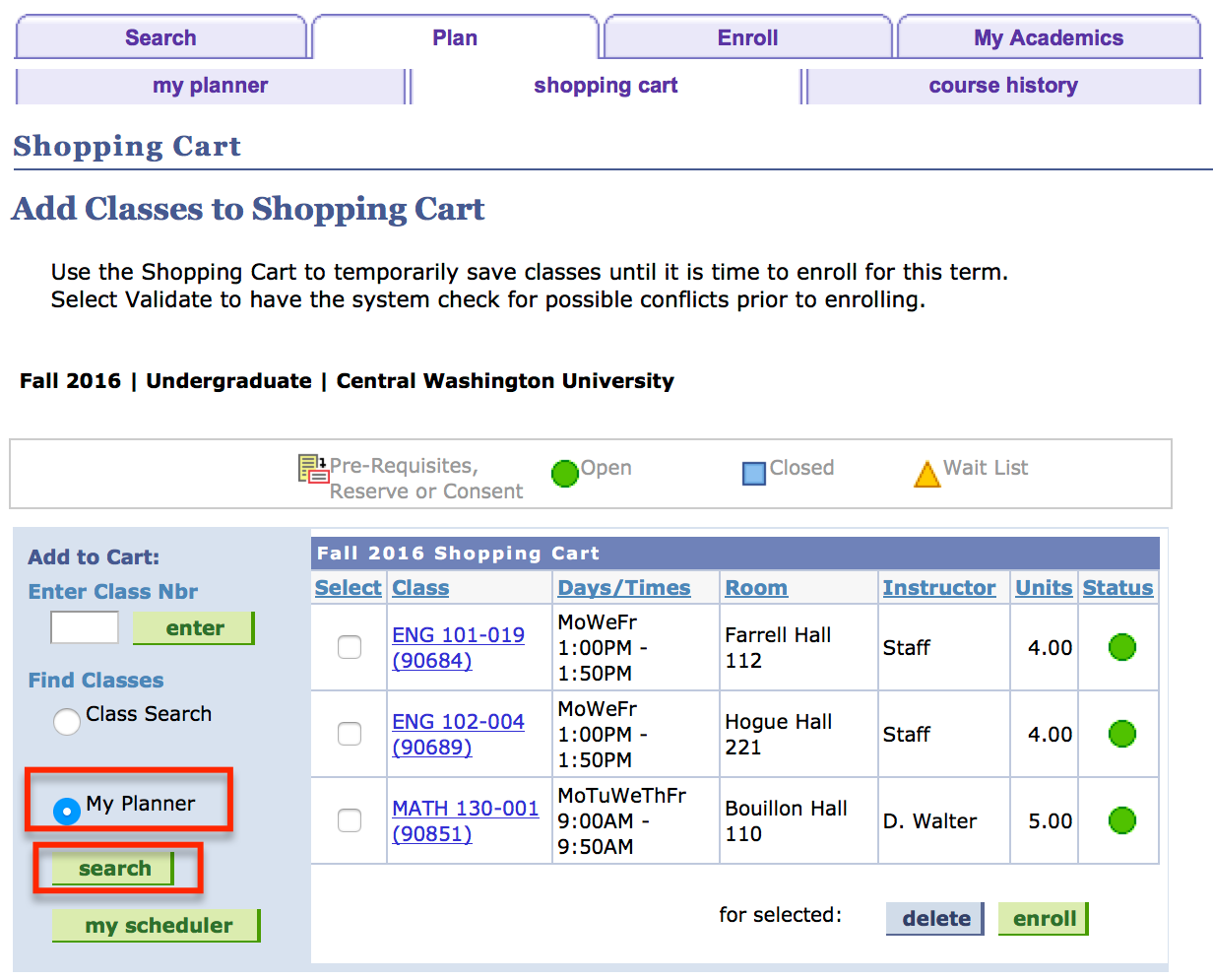
Task: Check the box for ENG 101-019
Action: tap(350, 647)
